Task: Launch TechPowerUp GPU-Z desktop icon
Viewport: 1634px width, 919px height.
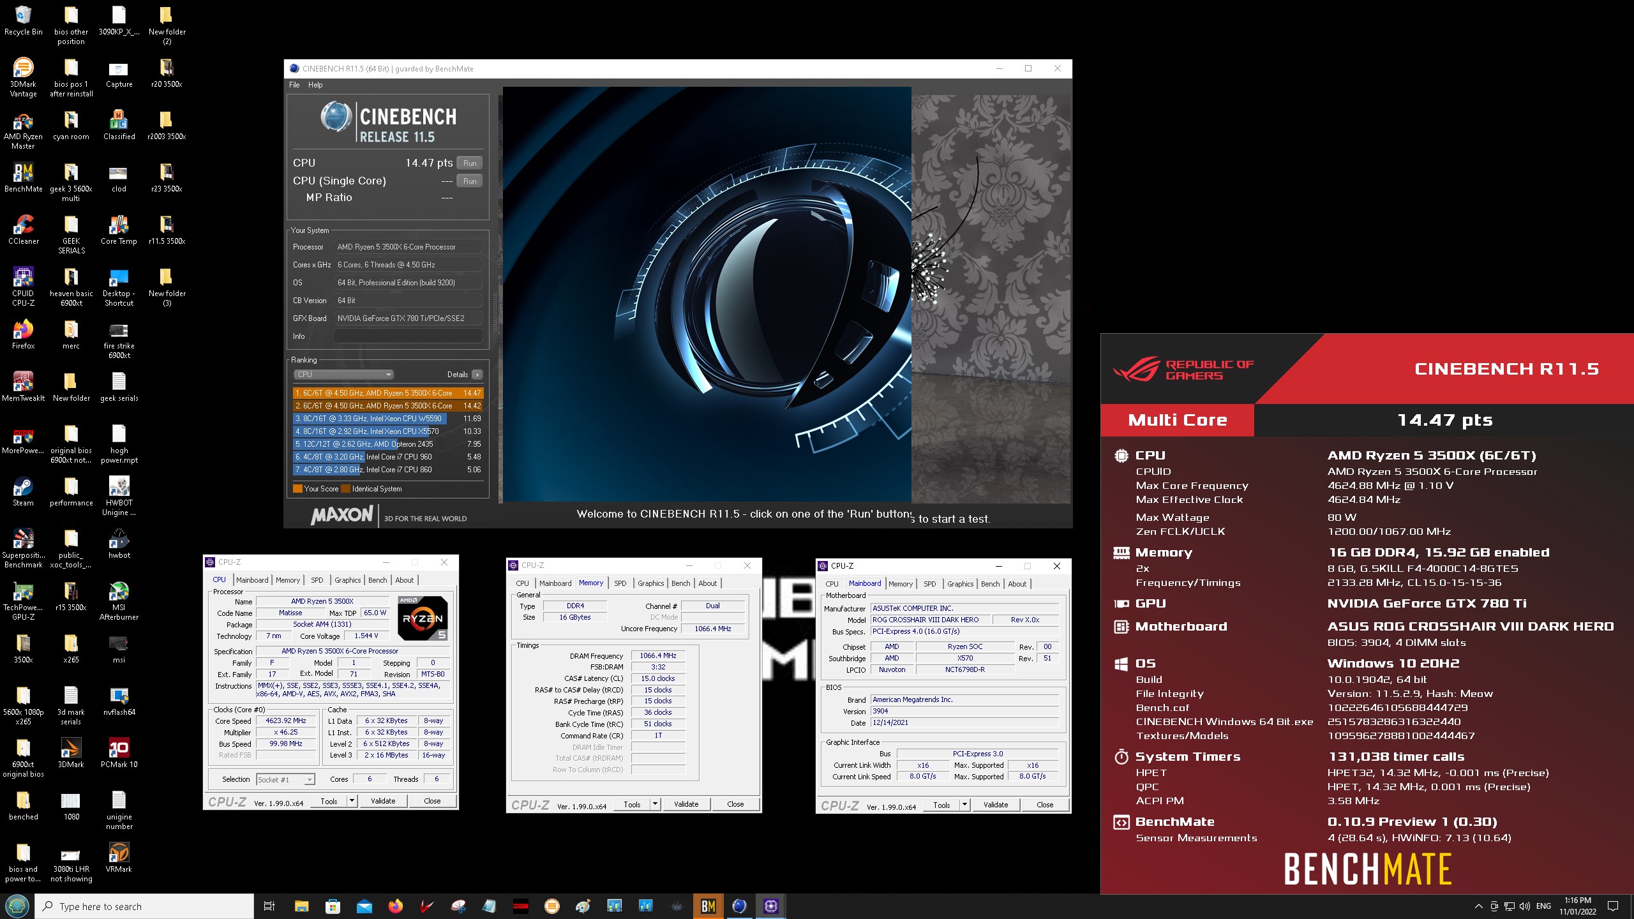Action: pos(23,601)
